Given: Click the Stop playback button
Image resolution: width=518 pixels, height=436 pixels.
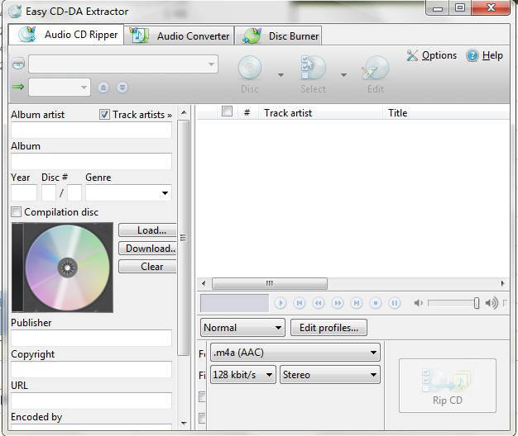Looking at the screenshot, I should coord(376,303).
